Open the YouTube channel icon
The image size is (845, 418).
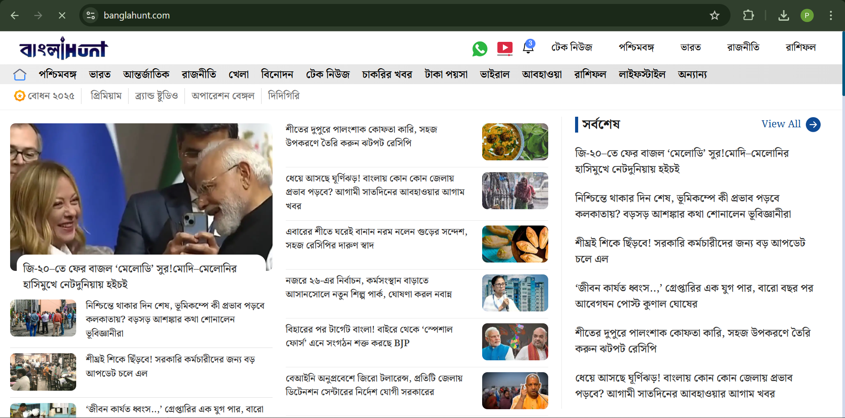point(505,48)
